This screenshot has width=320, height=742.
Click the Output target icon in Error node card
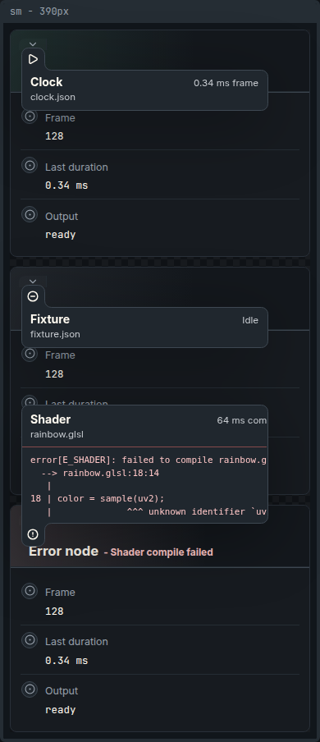30,689
